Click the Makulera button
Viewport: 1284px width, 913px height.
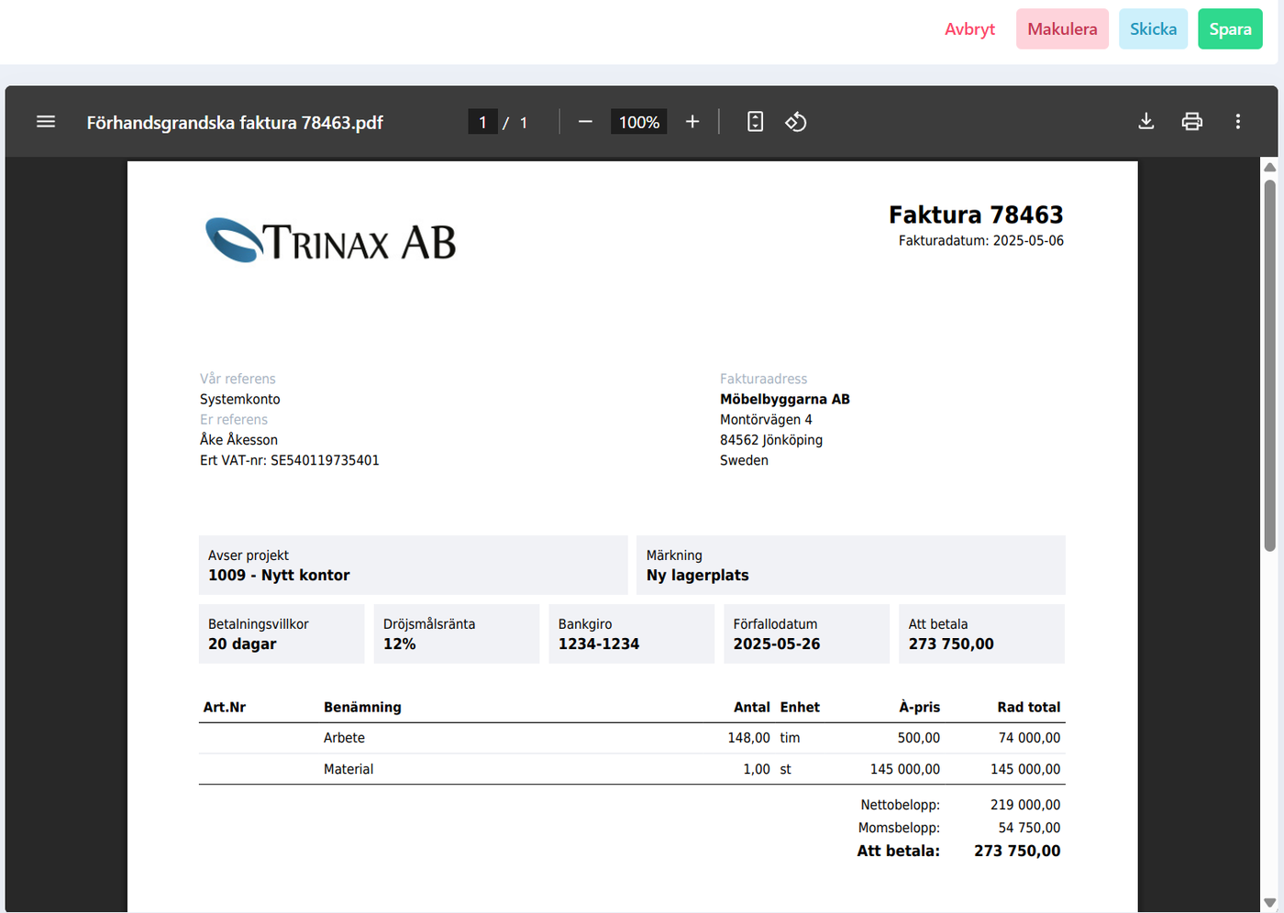[x=1062, y=29]
